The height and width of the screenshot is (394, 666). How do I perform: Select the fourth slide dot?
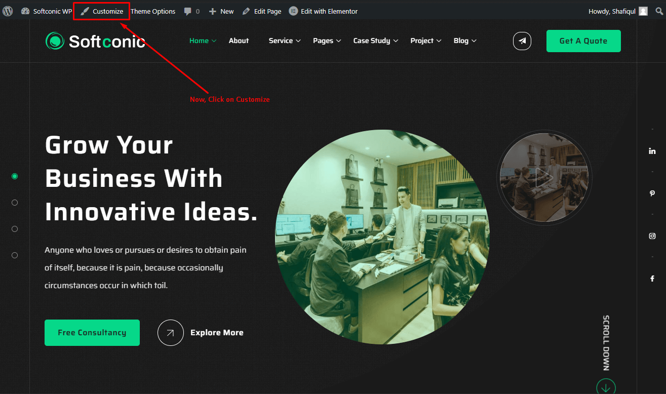[x=15, y=255]
